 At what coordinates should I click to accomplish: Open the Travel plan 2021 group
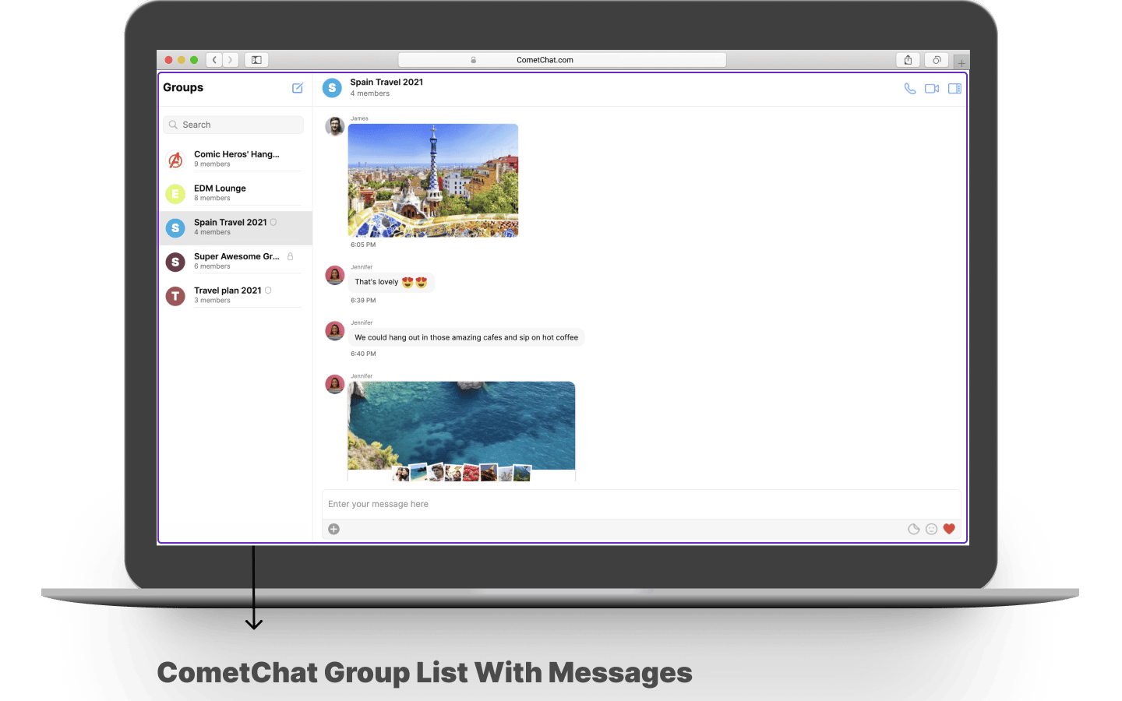click(x=235, y=296)
